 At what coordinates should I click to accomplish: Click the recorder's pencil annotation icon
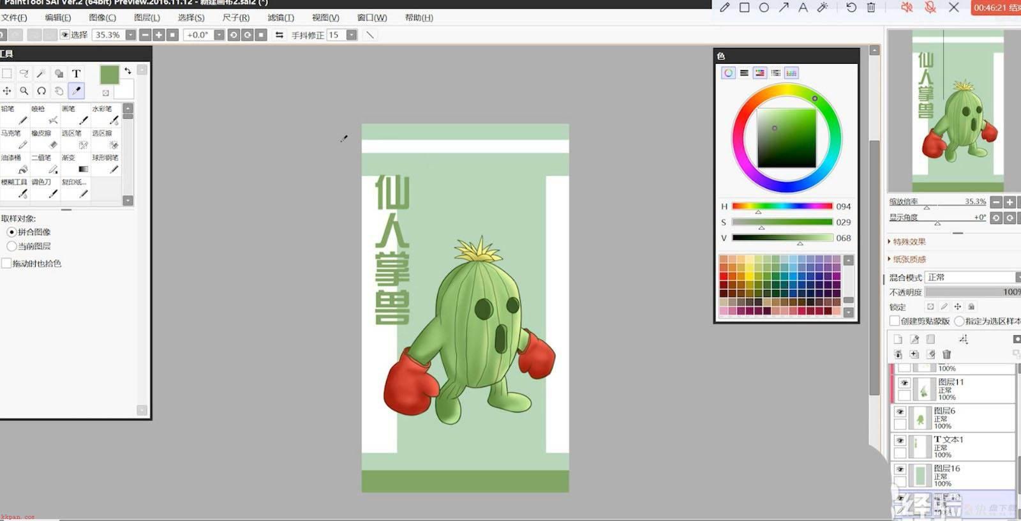(x=724, y=8)
